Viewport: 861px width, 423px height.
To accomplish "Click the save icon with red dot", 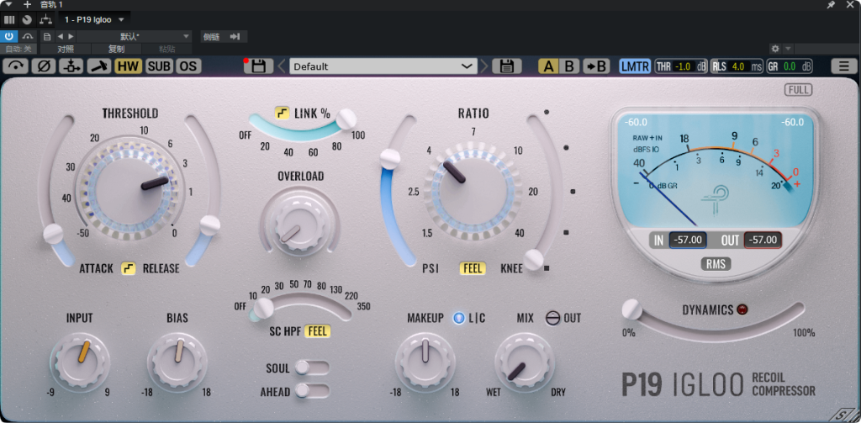I will (x=259, y=66).
